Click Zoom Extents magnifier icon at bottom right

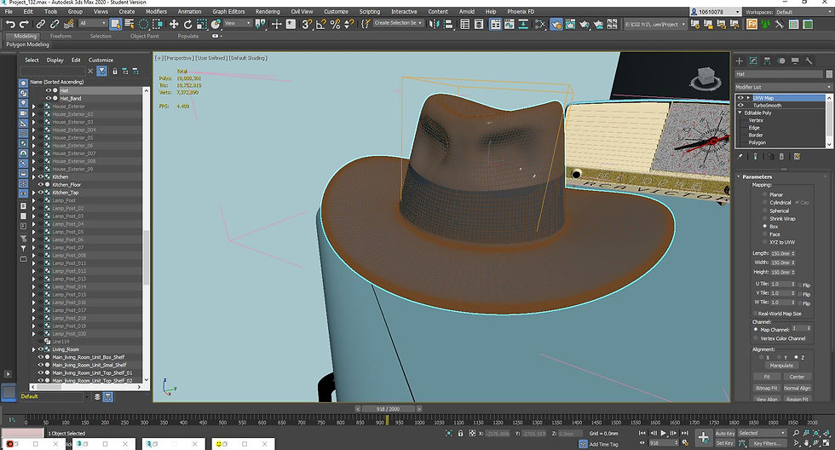(x=816, y=434)
